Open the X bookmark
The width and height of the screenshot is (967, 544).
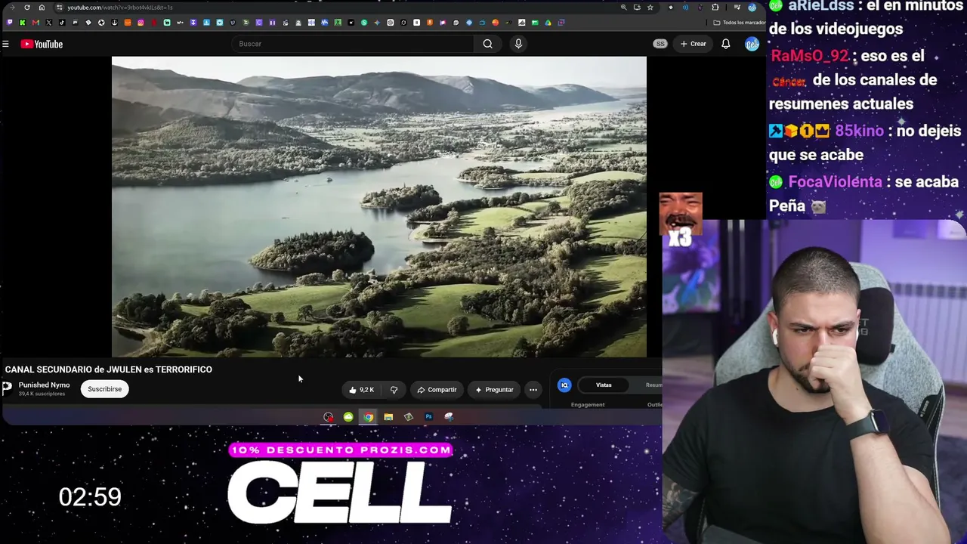[49, 23]
